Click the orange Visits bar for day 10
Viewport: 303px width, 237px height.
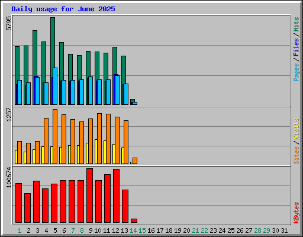pyautogui.click(x=99, y=139)
